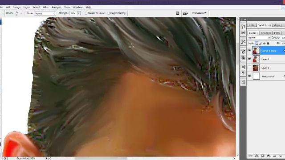285x160 pixels.
Task: Switch to the Paths tab
Action: tap(277, 33)
